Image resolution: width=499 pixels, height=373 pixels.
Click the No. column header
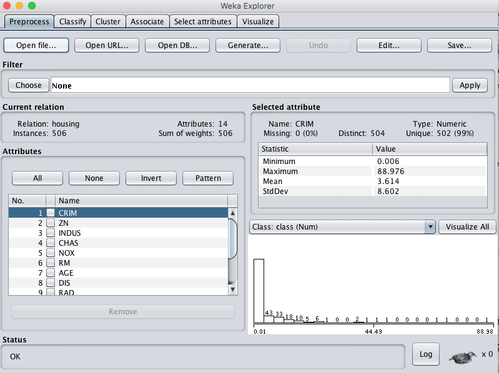click(x=27, y=201)
